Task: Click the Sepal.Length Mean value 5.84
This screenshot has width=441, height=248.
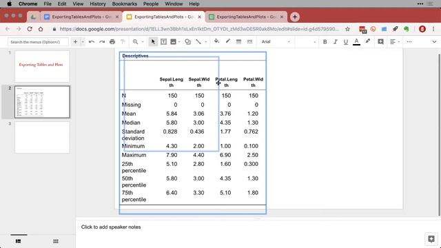Action: (172, 114)
